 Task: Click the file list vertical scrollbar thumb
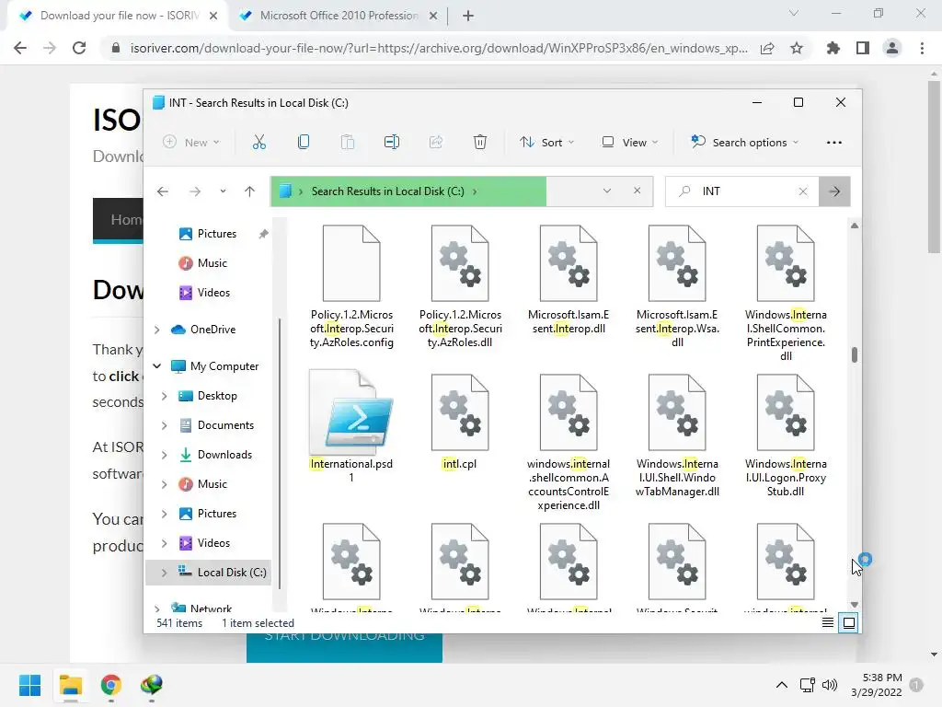coord(854,354)
